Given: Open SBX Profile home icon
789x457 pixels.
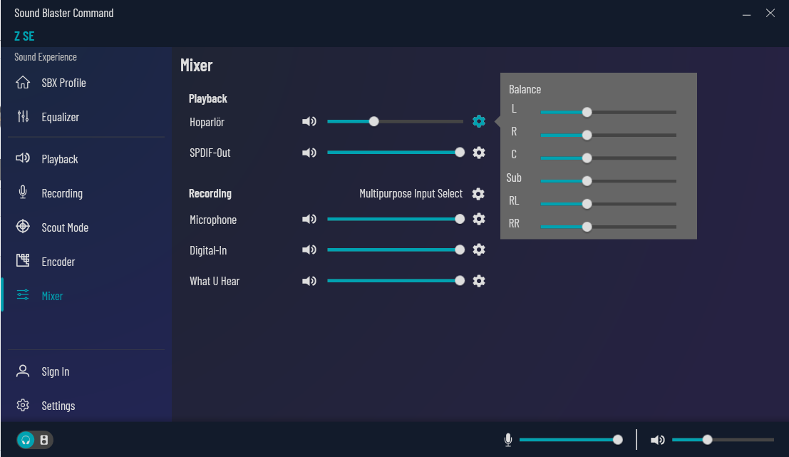Looking at the screenshot, I should click(x=23, y=82).
